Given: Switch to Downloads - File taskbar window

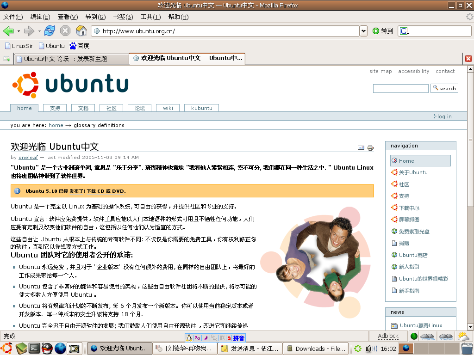Looking at the screenshot, I should pyautogui.click(x=316, y=349).
